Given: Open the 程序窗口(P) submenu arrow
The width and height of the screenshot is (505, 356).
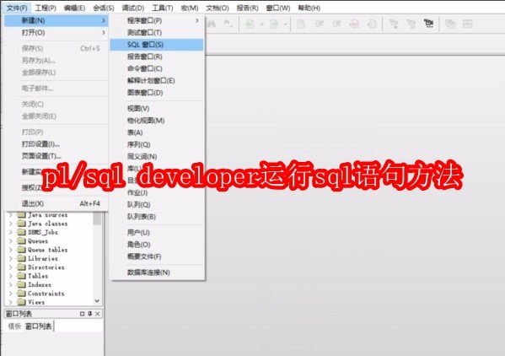Looking at the screenshot, I should 197,20.
